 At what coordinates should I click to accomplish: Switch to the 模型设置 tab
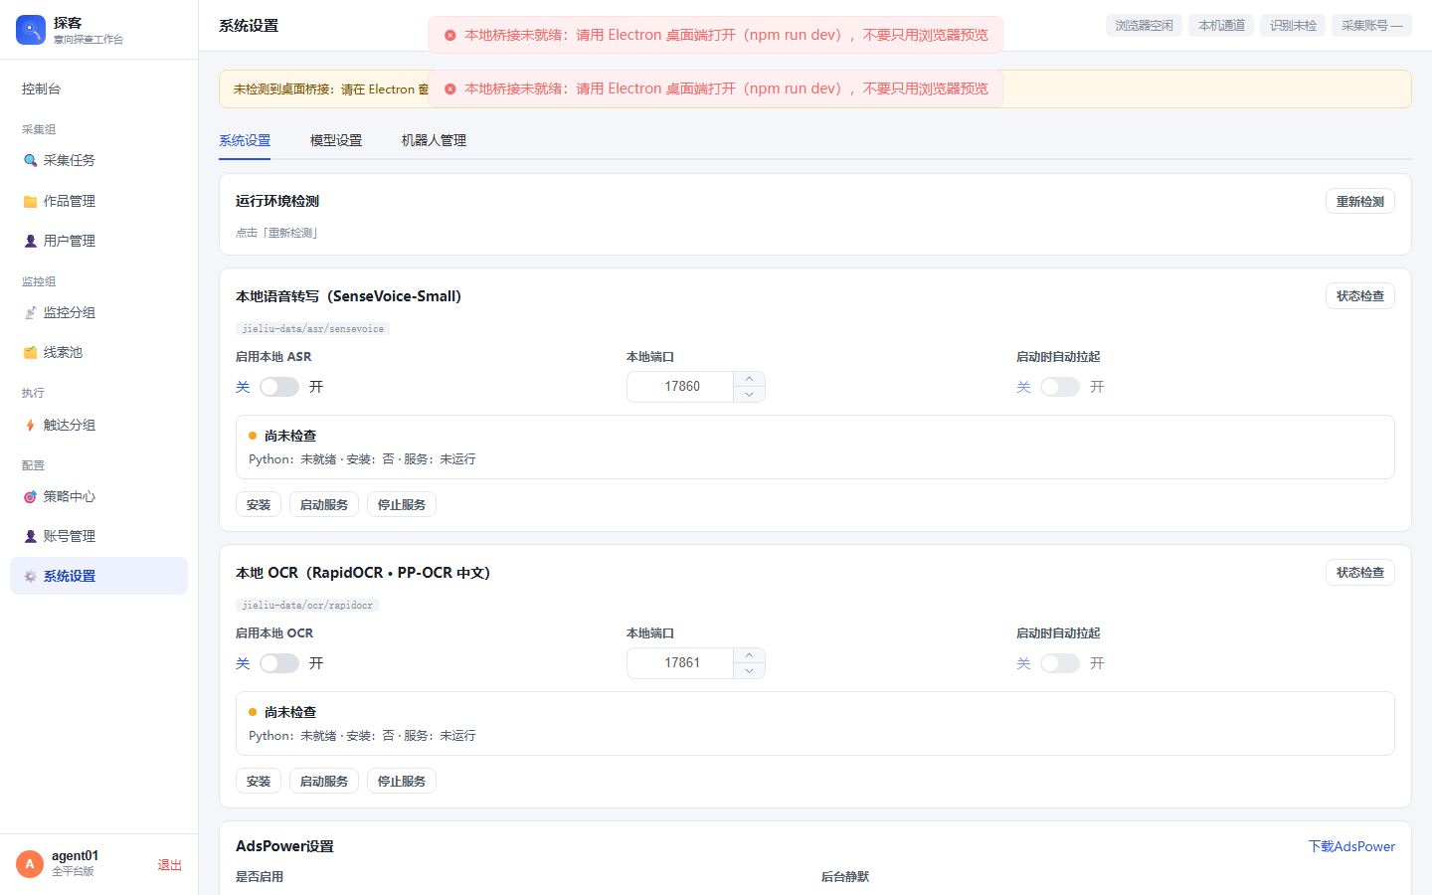tap(336, 140)
